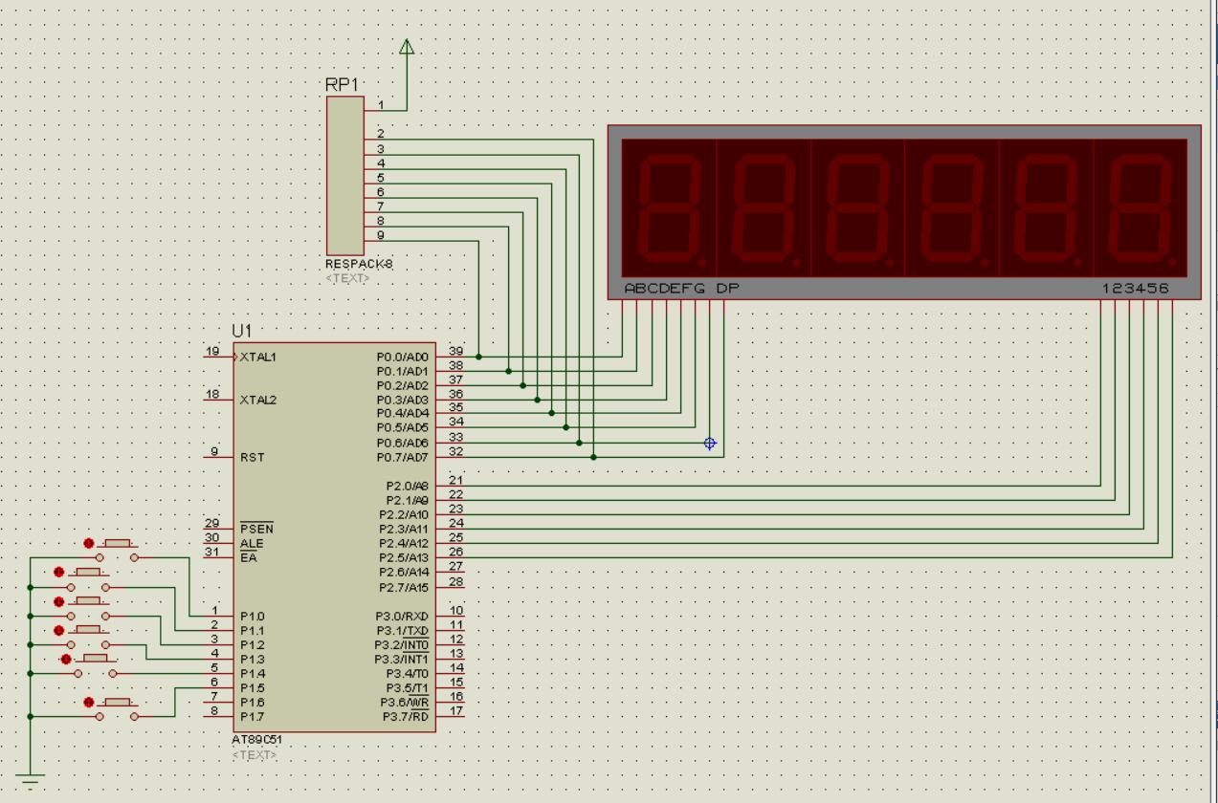The image size is (1218, 803).
Task: Click the RESPACK8 part name text
Action: point(359,265)
